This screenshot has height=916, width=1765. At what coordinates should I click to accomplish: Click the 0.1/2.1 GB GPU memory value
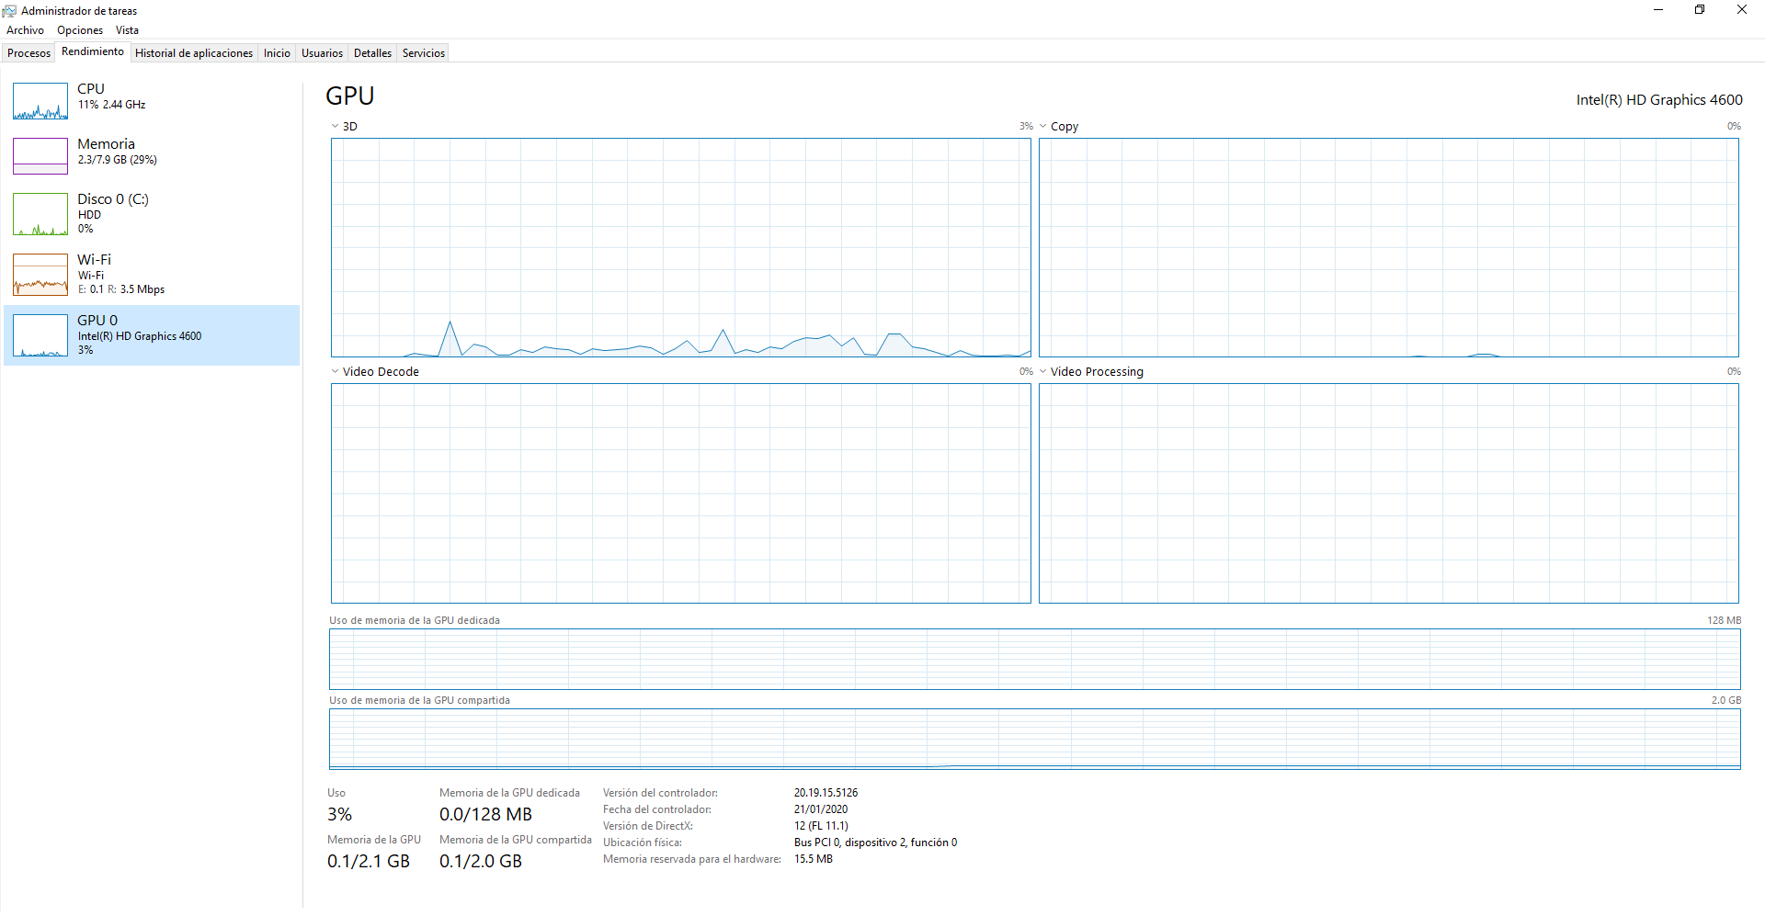pos(369,862)
